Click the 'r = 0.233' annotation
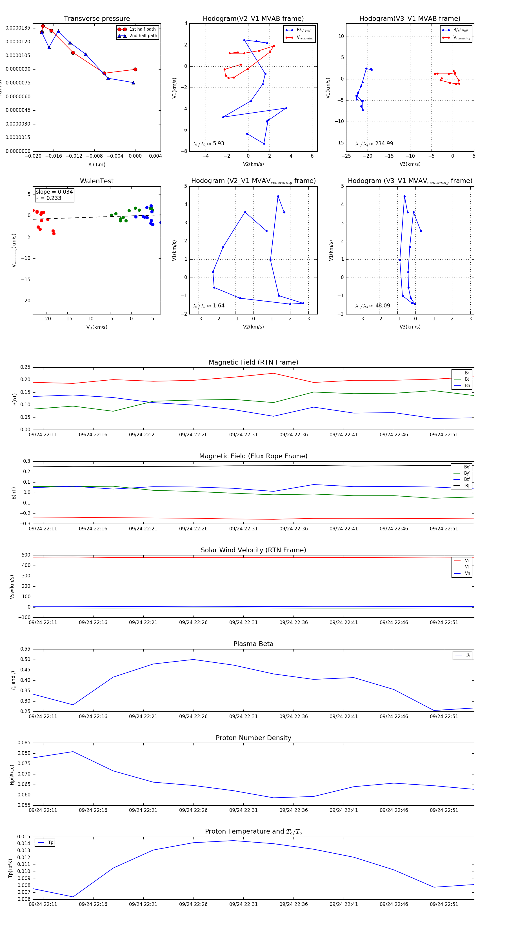Image resolution: width=507 pixels, height=929 pixels. [x=49, y=198]
